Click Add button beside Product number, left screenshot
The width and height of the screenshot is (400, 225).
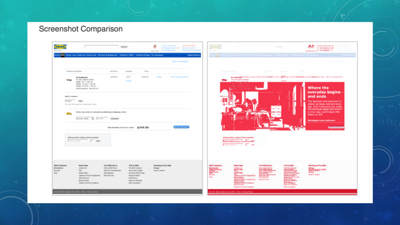98,141
